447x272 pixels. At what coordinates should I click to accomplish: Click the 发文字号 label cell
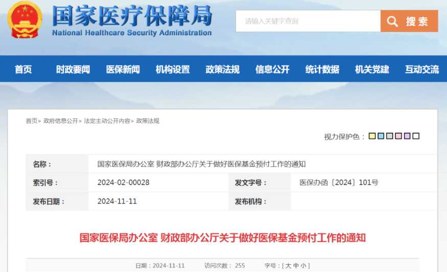[260, 183]
